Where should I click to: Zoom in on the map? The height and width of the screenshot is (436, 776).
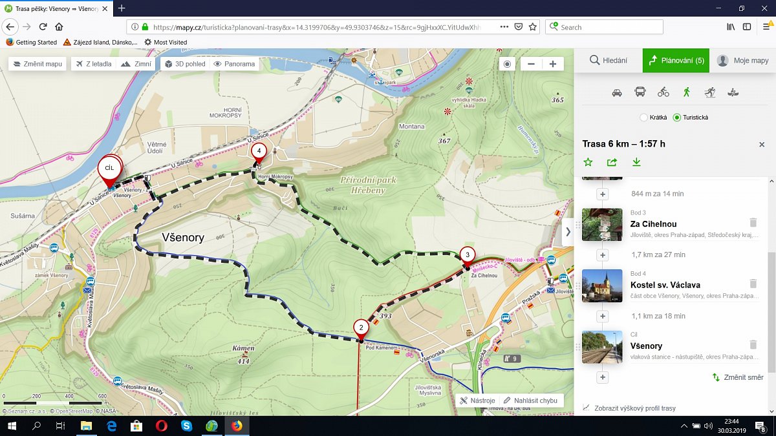553,64
